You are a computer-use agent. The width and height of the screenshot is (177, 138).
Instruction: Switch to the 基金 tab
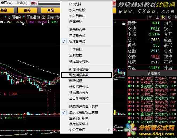(x=6, y=10)
